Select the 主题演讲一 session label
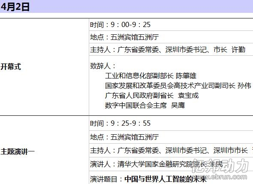 [x=18, y=152]
